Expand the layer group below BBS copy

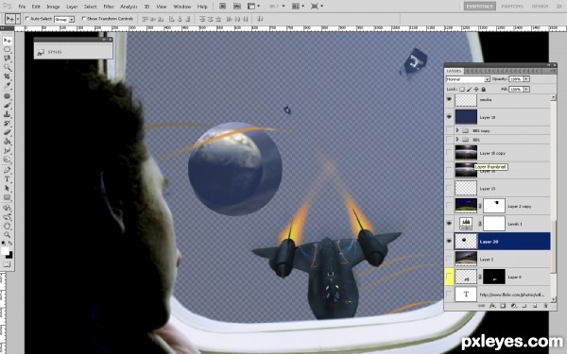(x=457, y=139)
